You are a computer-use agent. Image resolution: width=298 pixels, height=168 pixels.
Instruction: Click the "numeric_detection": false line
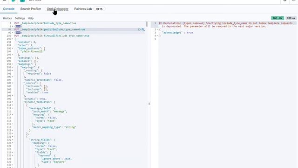coord(43,80)
